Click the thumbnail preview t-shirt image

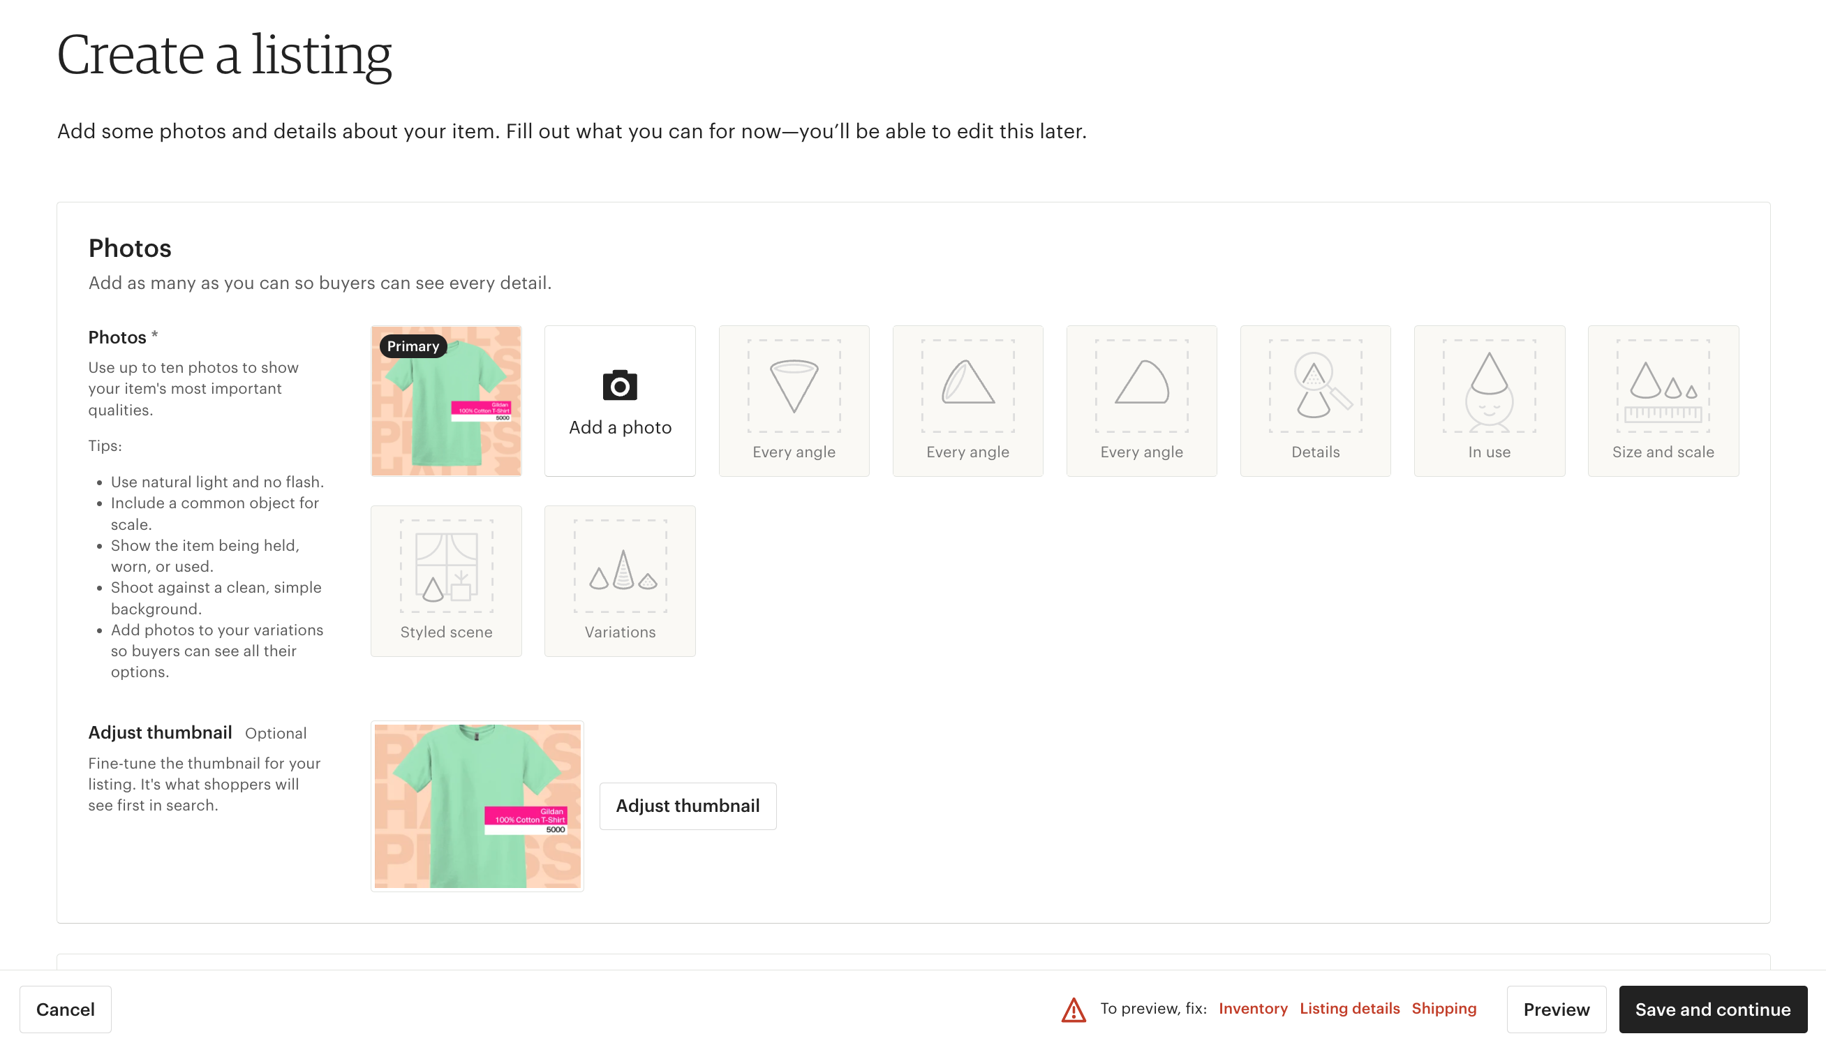(477, 806)
